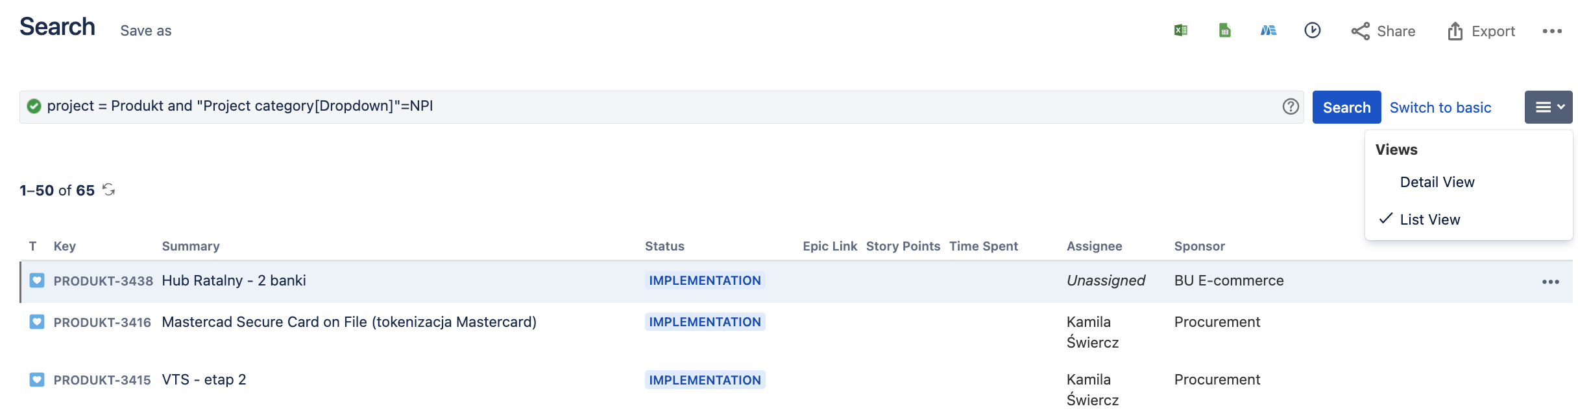Open JQL syntax help question mark
Viewport: 1578px width, 413px height.
pos(1290,107)
